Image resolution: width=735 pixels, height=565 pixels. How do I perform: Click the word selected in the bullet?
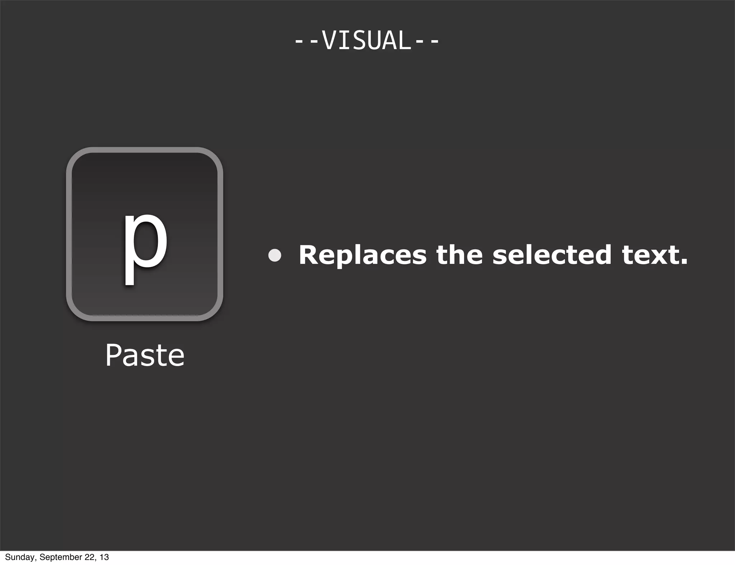552,255
